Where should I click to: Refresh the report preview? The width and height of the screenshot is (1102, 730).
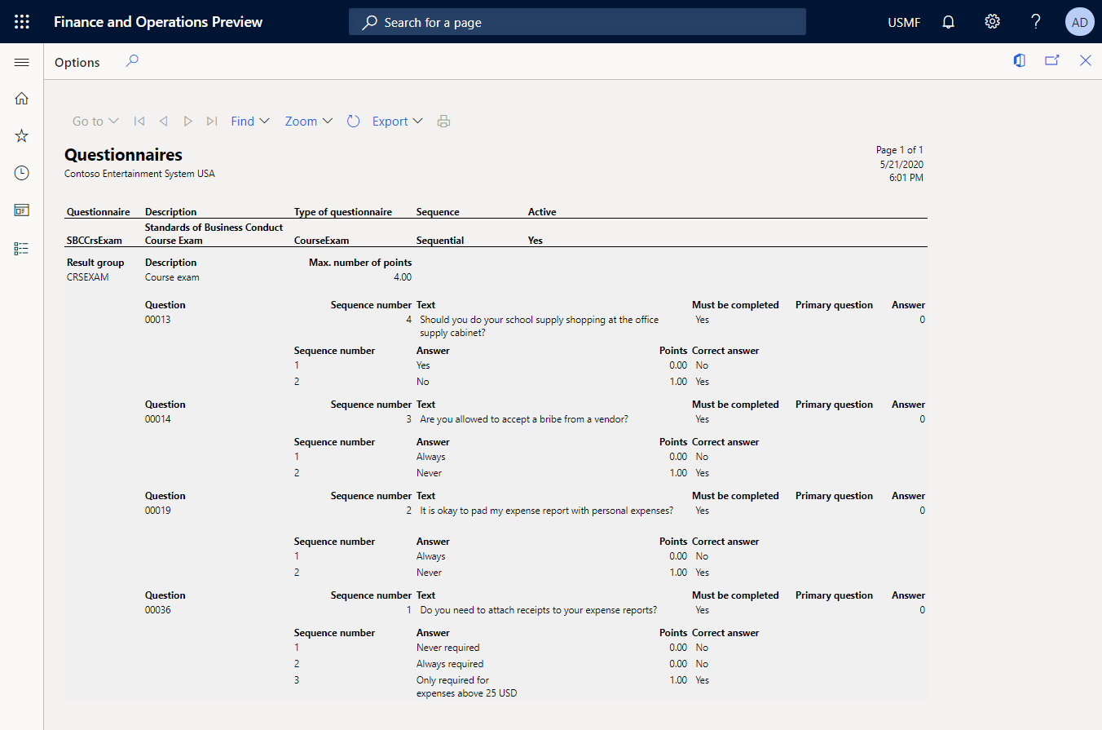353,120
